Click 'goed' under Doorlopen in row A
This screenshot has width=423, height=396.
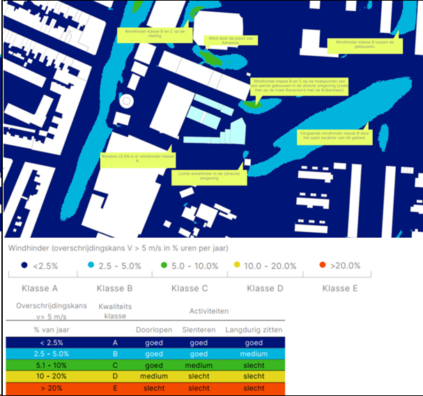point(154,343)
